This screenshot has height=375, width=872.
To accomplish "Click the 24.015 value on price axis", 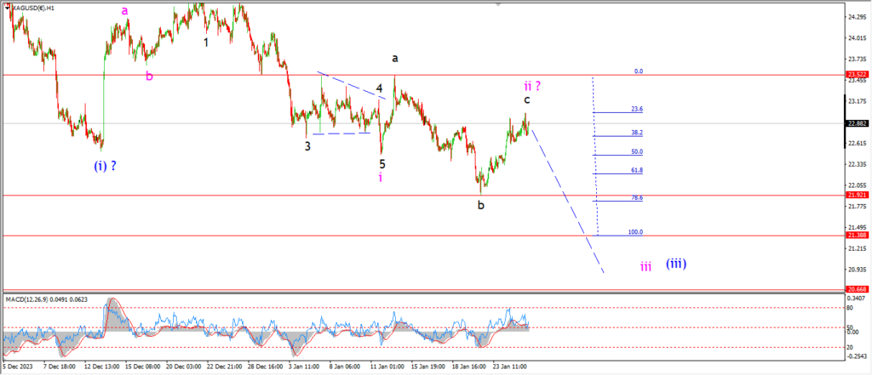I will point(857,38).
